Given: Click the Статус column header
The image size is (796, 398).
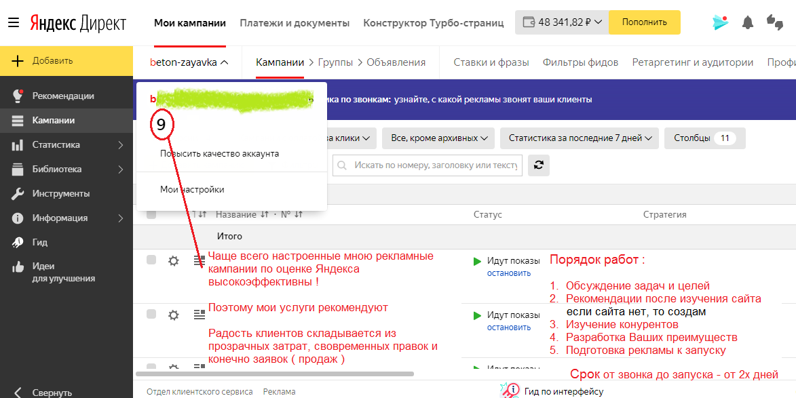Looking at the screenshot, I should (487, 214).
